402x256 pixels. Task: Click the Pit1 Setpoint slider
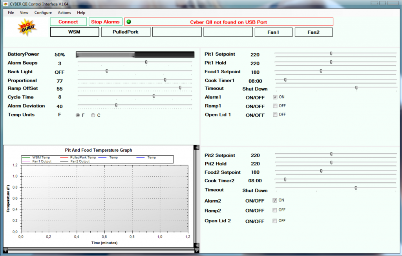pos(335,54)
